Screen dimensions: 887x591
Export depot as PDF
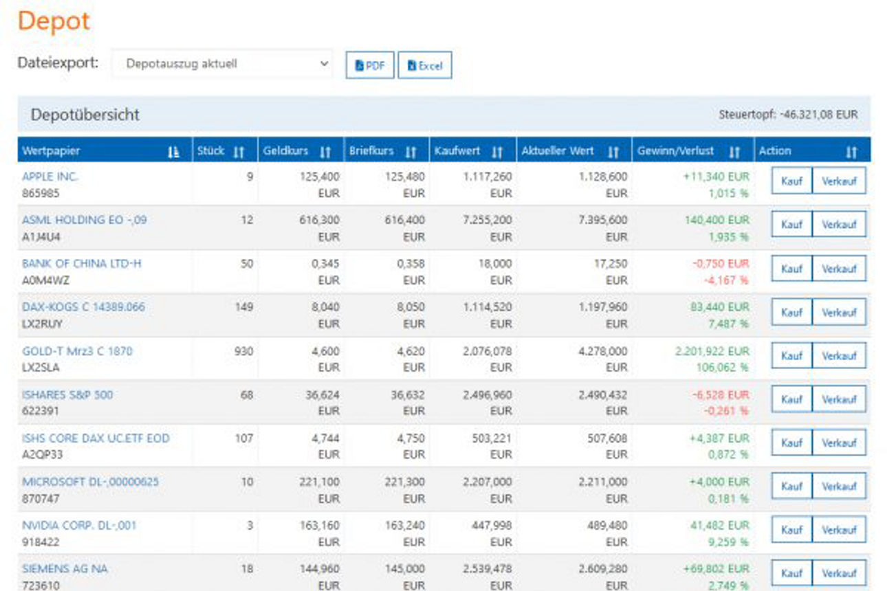tap(370, 66)
